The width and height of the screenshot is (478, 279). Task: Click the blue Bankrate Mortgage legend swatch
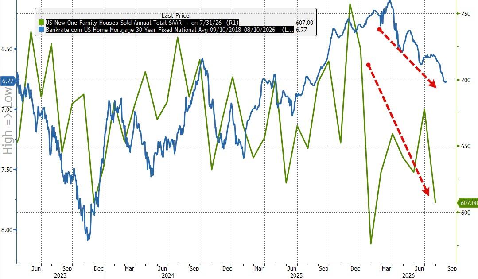(x=41, y=30)
